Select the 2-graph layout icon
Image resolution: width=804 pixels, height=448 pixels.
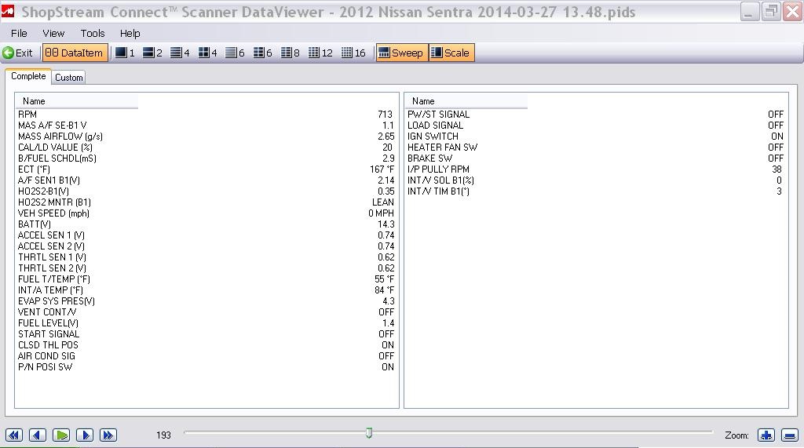[x=153, y=53]
